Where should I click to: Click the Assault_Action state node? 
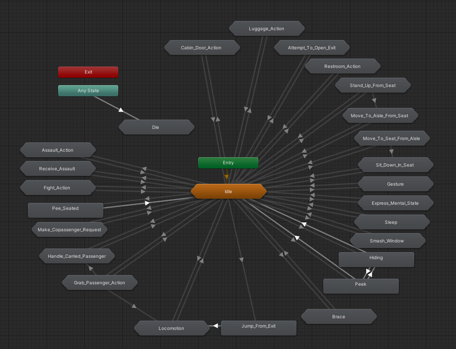click(x=58, y=150)
